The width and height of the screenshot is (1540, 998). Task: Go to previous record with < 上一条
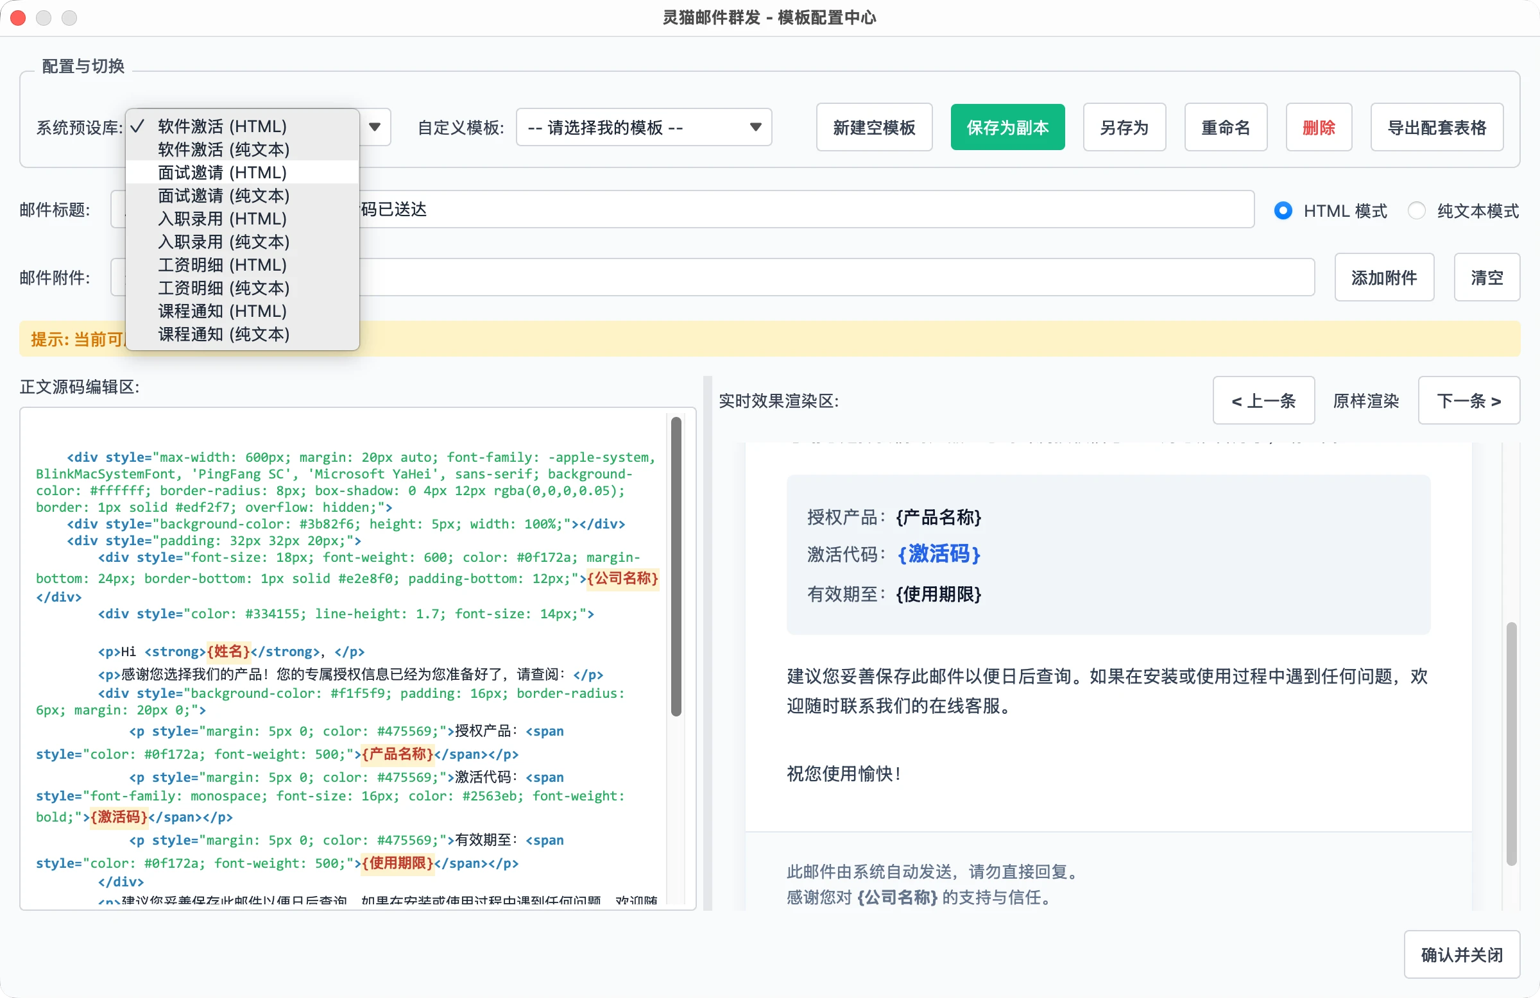pyautogui.click(x=1263, y=400)
